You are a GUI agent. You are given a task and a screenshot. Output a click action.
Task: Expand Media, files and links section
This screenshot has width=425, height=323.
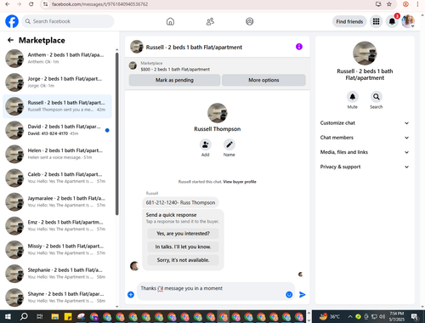[x=365, y=152]
